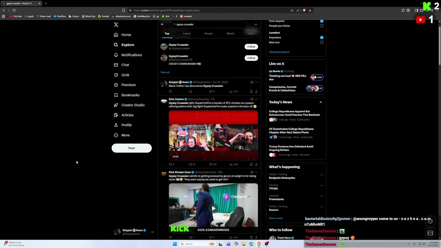Open the Rumble bookmark
441x248 pixels.
[x=103, y=16]
